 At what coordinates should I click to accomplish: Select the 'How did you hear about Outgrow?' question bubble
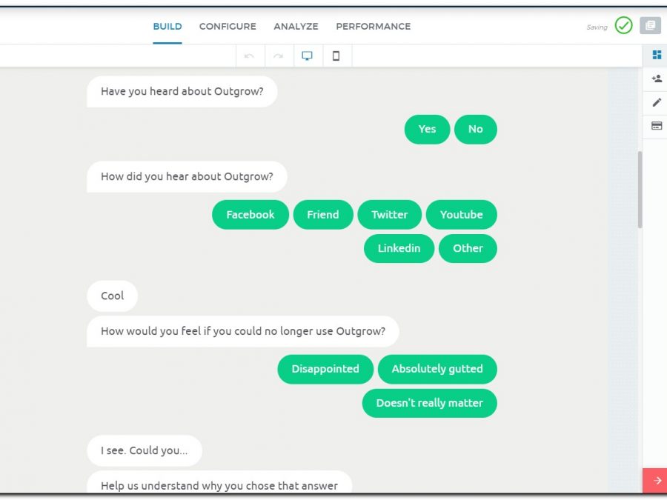(x=187, y=177)
